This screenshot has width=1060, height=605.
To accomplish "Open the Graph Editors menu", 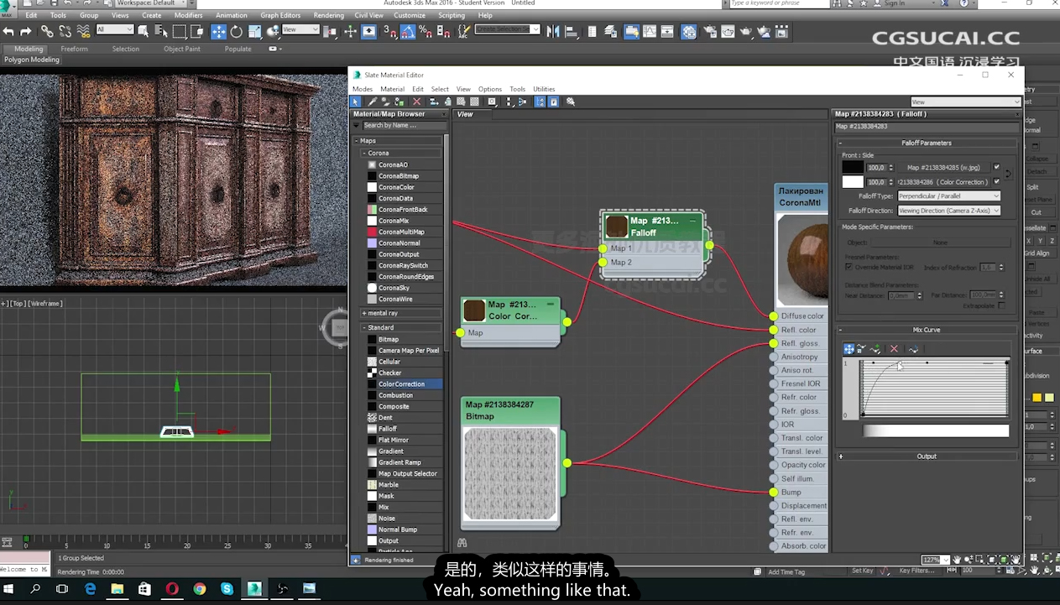I will (280, 15).
